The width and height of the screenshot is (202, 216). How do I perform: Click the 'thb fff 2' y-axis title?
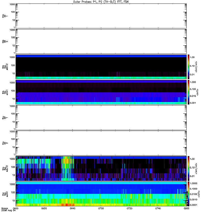(x=5, y=41)
